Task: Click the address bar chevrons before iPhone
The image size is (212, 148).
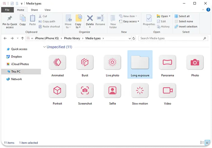Action: 32,38
